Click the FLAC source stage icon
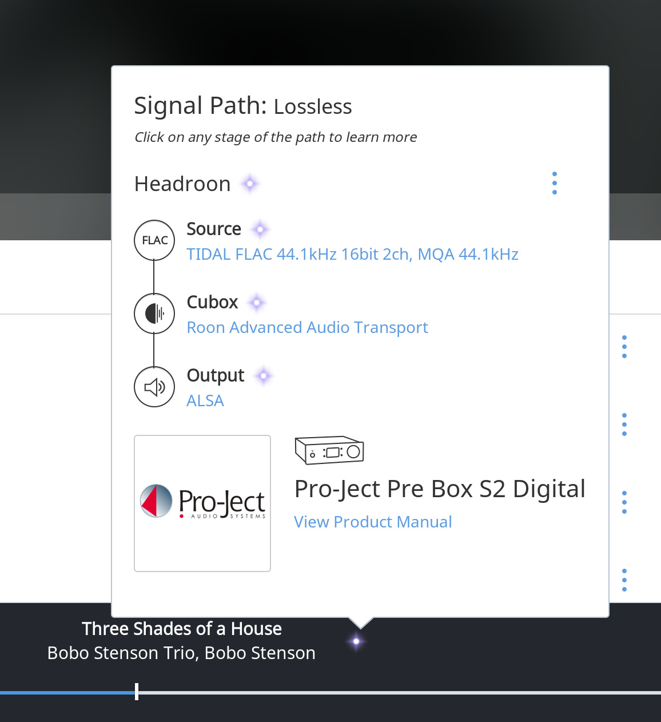The image size is (661, 722). pos(154,240)
